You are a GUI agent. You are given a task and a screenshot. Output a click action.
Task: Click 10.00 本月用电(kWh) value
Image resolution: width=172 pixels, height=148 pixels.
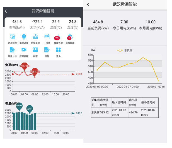point(151,22)
